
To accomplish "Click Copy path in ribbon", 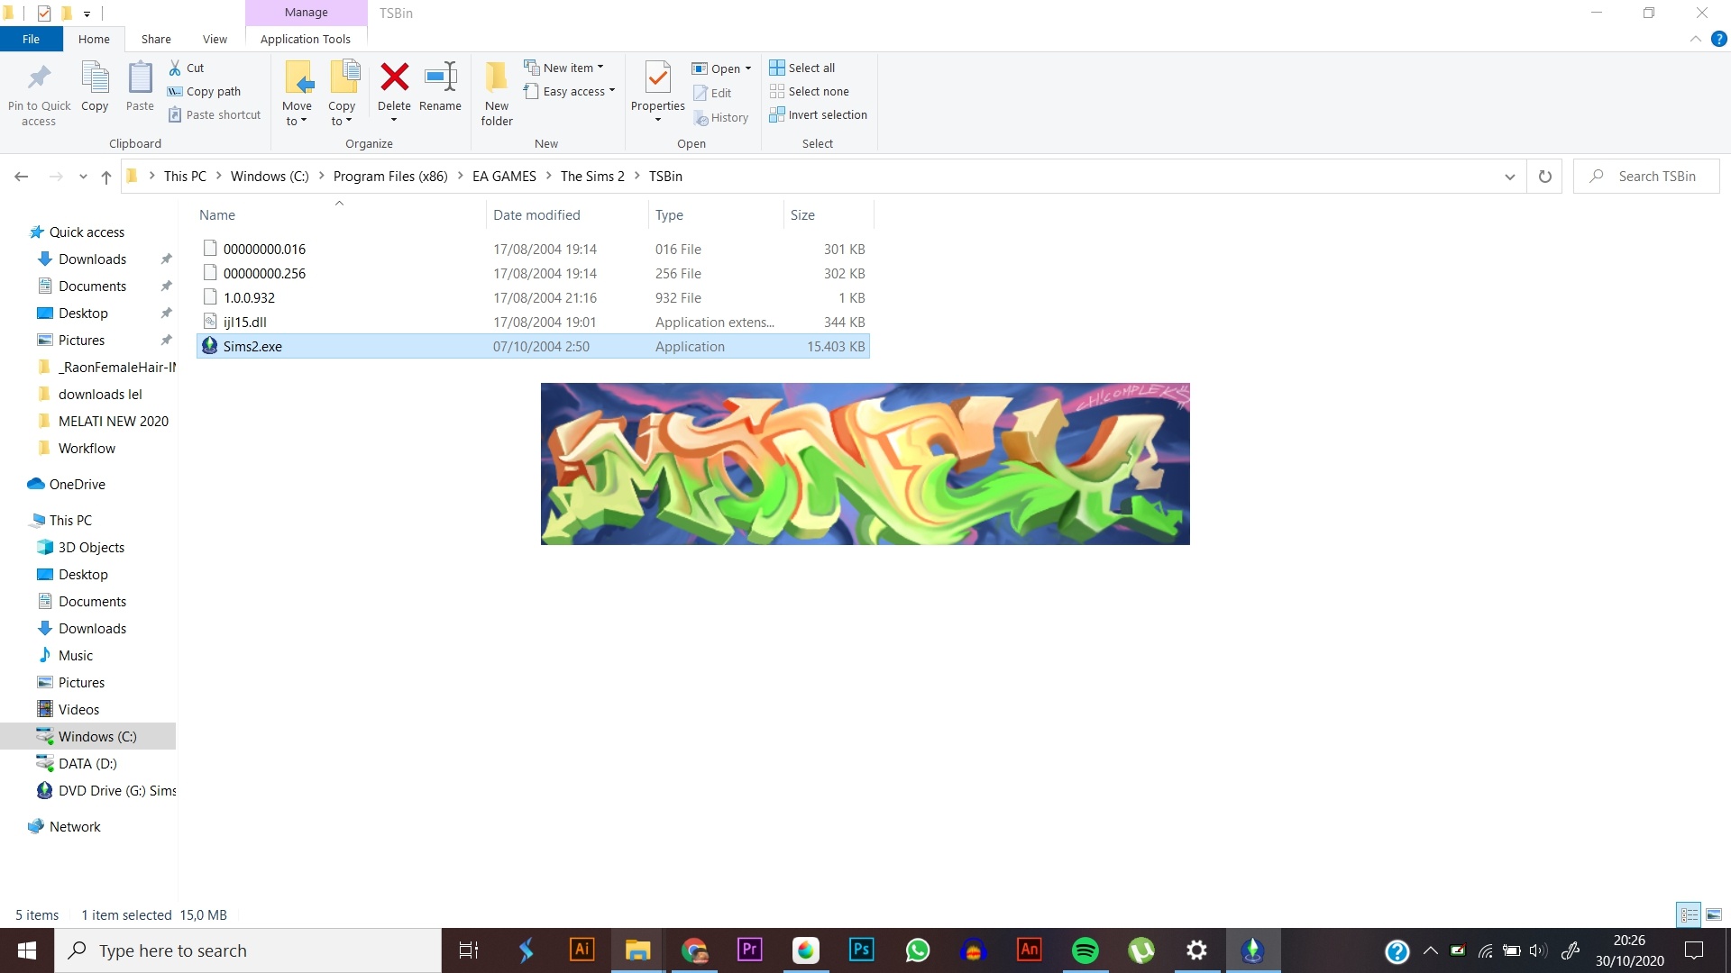I will pyautogui.click(x=204, y=91).
